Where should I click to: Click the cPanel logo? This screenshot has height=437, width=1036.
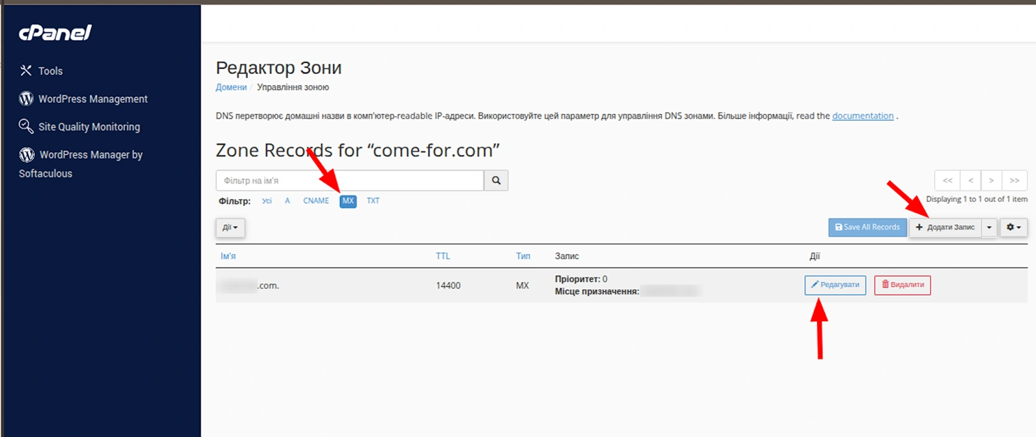[x=55, y=32]
